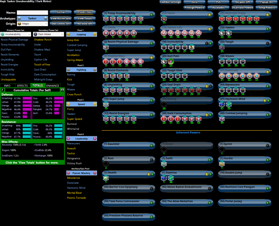This screenshot has width=279, height=226.
Task: Open the ENHANCE tab
Action: click(53, 86)
